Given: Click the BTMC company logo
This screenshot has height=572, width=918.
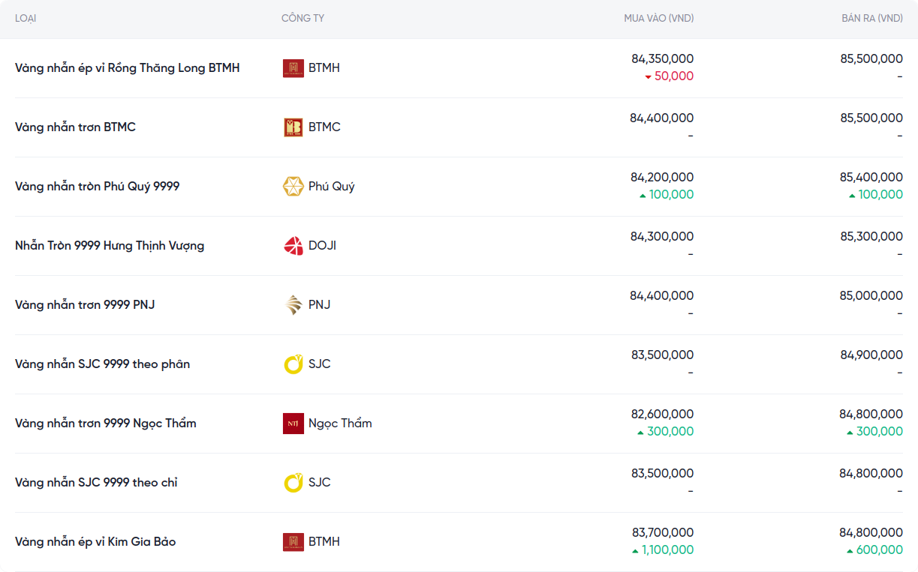Looking at the screenshot, I should point(293,127).
